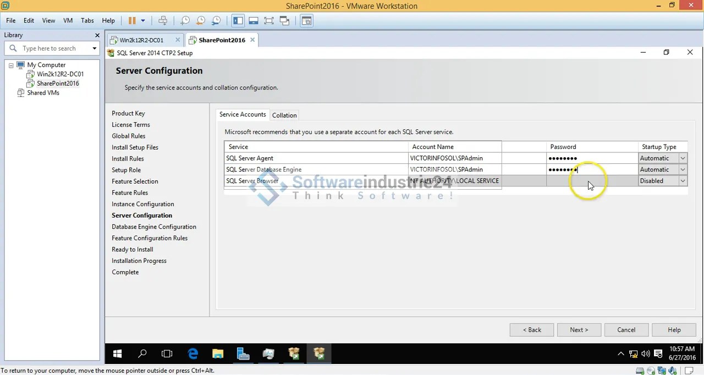Switch to Unity mode icon

point(284,21)
